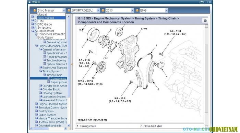Choose Body Repair in the manual type list

[45, 38]
